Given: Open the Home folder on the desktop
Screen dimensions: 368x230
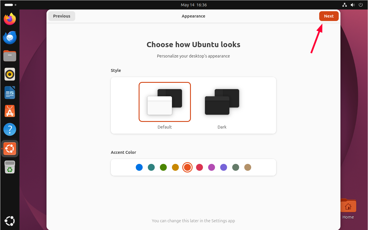Looking at the screenshot, I should point(348,209).
